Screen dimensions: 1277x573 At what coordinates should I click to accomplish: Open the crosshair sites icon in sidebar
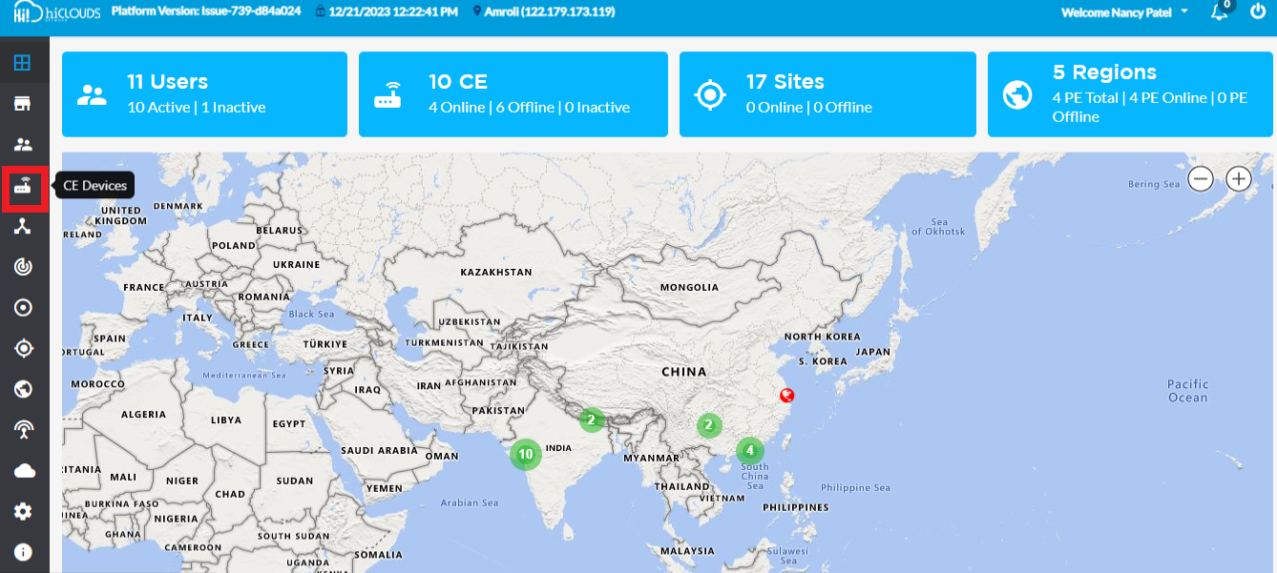point(23,349)
